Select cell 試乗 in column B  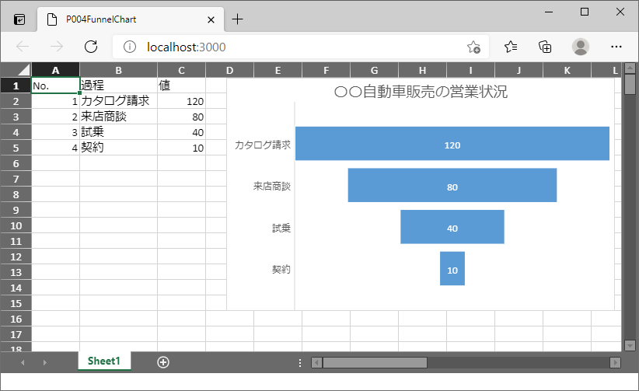119,132
